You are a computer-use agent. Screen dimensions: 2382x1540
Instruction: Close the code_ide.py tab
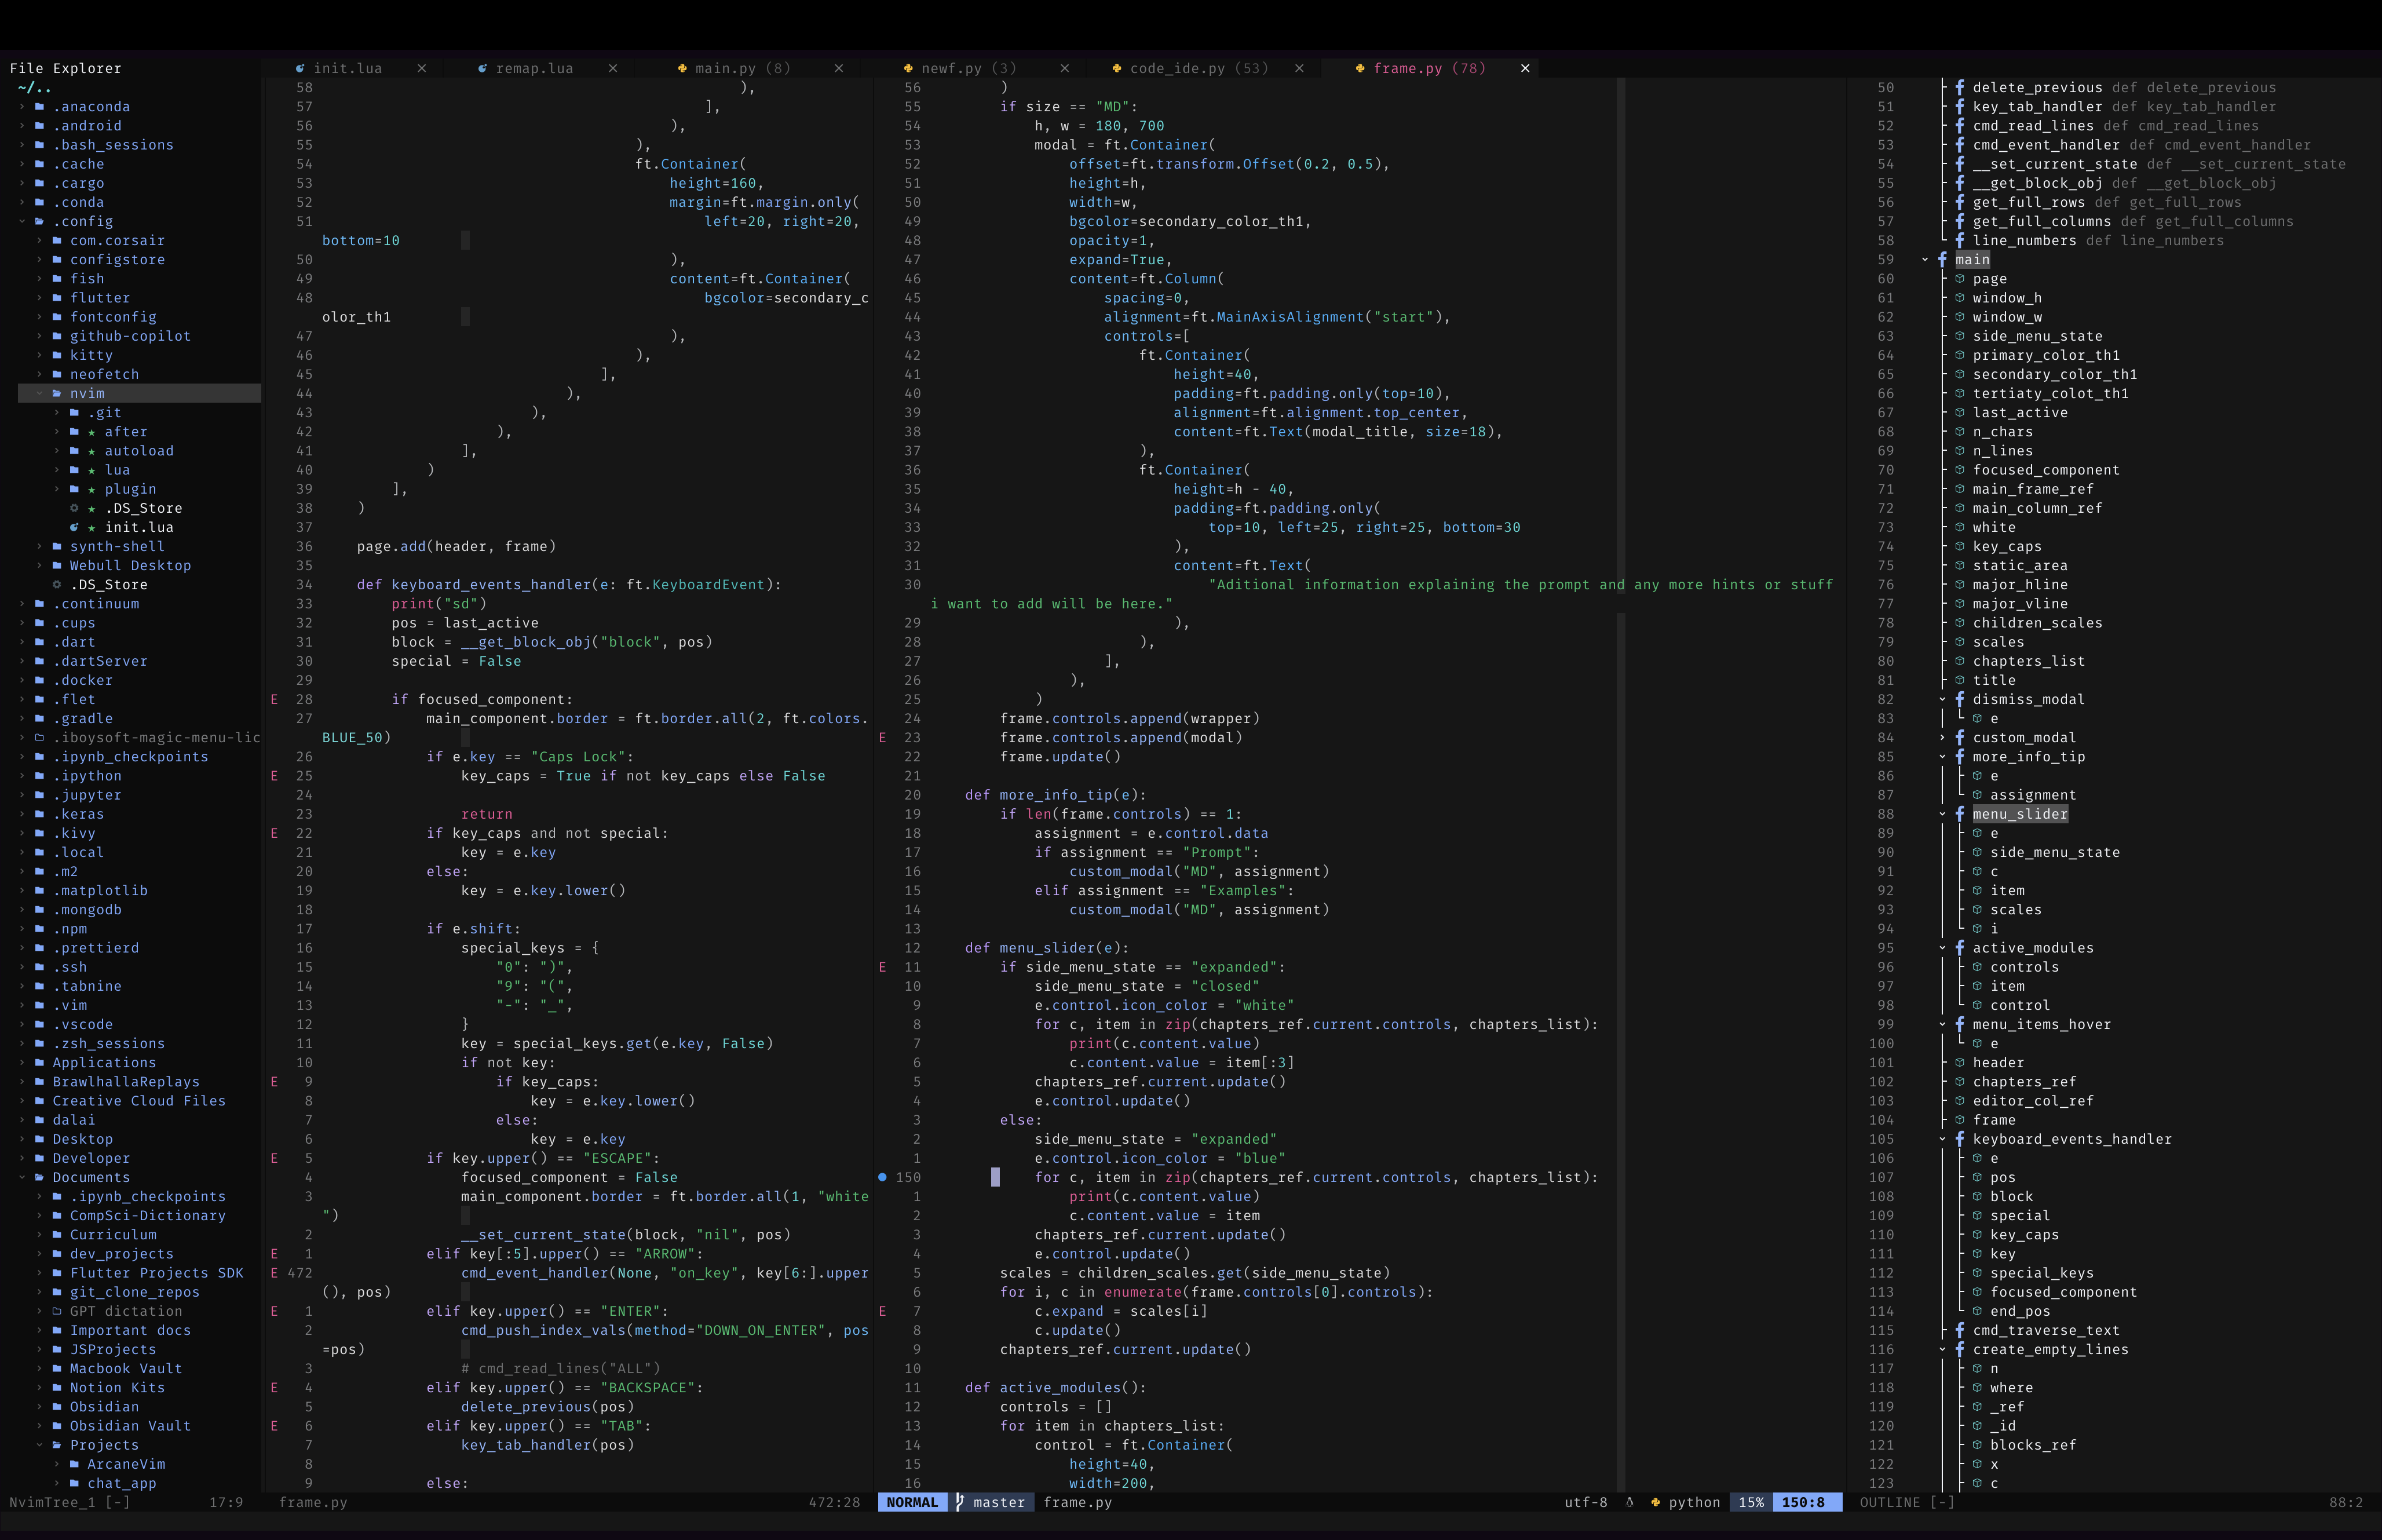[1299, 68]
